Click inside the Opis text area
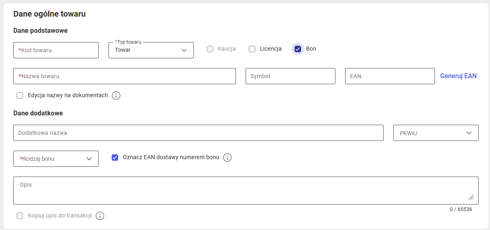490x230 pixels. 246,190
